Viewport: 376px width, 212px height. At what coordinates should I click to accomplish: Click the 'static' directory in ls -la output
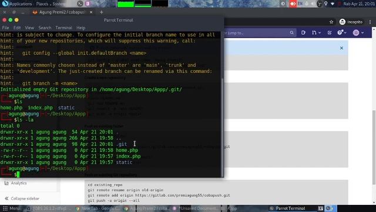click(124, 163)
